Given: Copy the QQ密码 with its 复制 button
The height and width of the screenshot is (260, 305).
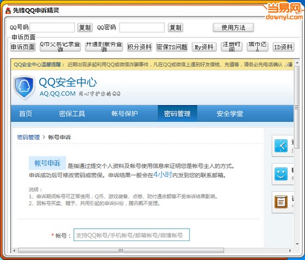Looking at the screenshot, I should 175,28.
